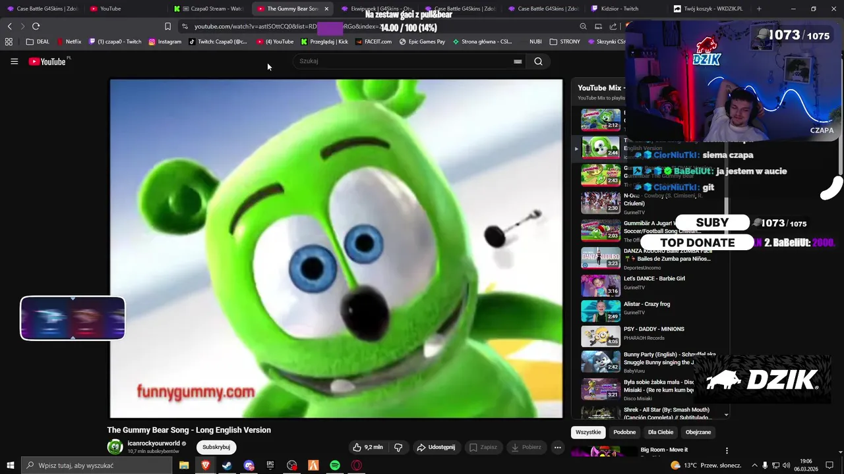
Task: Switch to the first Case Battle G4Skins tab
Action: pos(42,9)
